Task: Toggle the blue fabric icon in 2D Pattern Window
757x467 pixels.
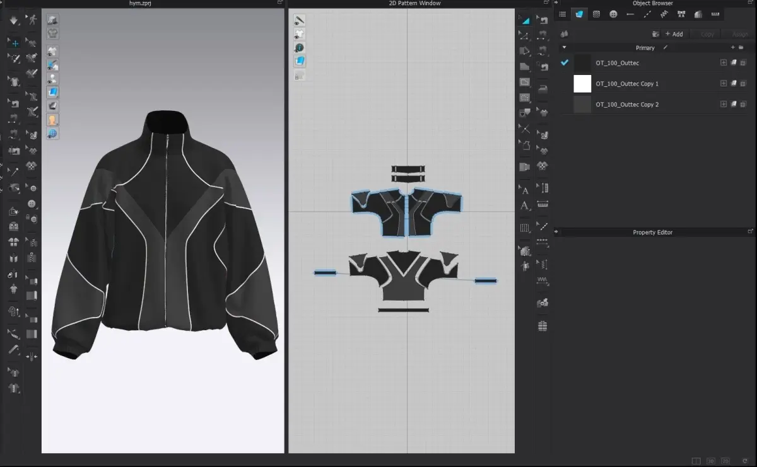Action: coord(300,61)
